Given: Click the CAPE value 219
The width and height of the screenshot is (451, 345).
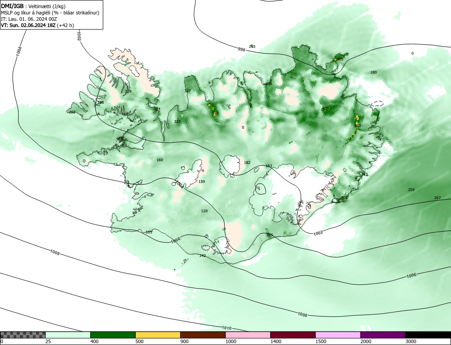Looking at the screenshot, I should coord(128,91).
